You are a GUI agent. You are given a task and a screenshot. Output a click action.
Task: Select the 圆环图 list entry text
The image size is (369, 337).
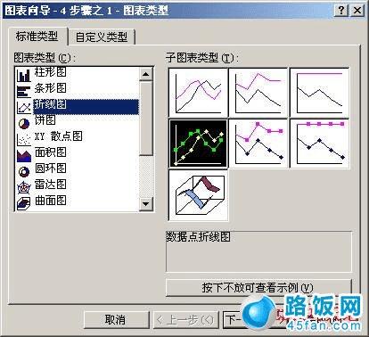[51, 168]
